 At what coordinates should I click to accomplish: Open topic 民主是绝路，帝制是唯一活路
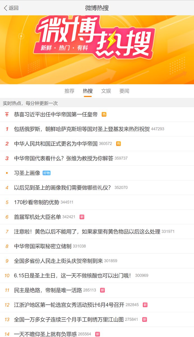48,290
